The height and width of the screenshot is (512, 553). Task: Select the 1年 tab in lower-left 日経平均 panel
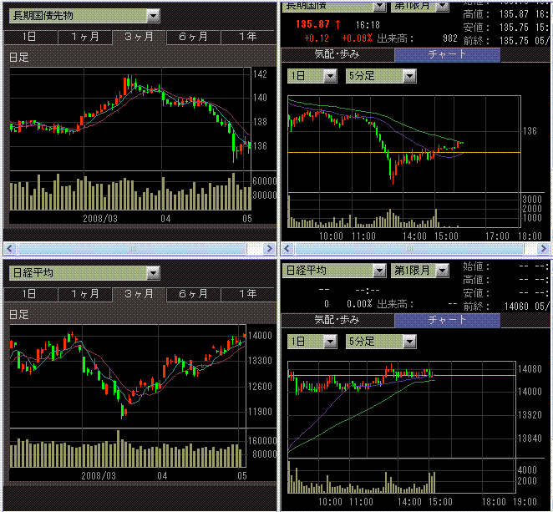tap(248, 294)
